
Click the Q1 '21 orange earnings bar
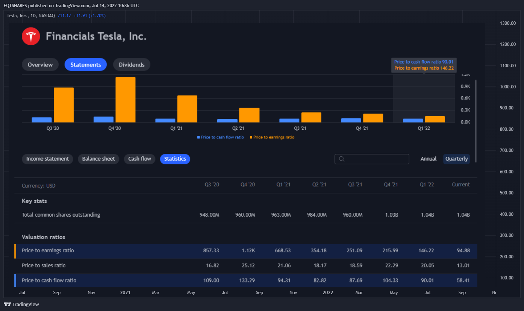[x=187, y=109]
